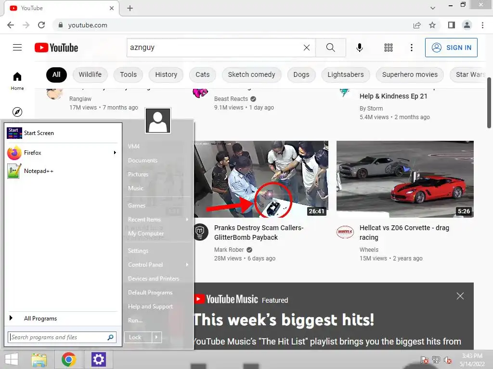
Task: Click the Action Center flag tray icon
Action: point(425,360)
